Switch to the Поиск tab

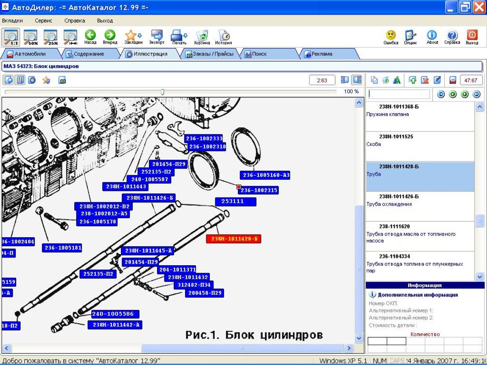(x=269, y=54)
